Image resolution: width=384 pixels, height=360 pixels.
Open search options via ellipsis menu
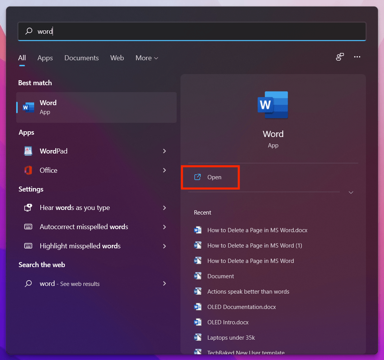tap(357, 57)
